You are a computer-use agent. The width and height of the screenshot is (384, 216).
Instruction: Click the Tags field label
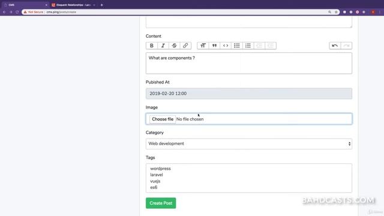tap(150, 158)
